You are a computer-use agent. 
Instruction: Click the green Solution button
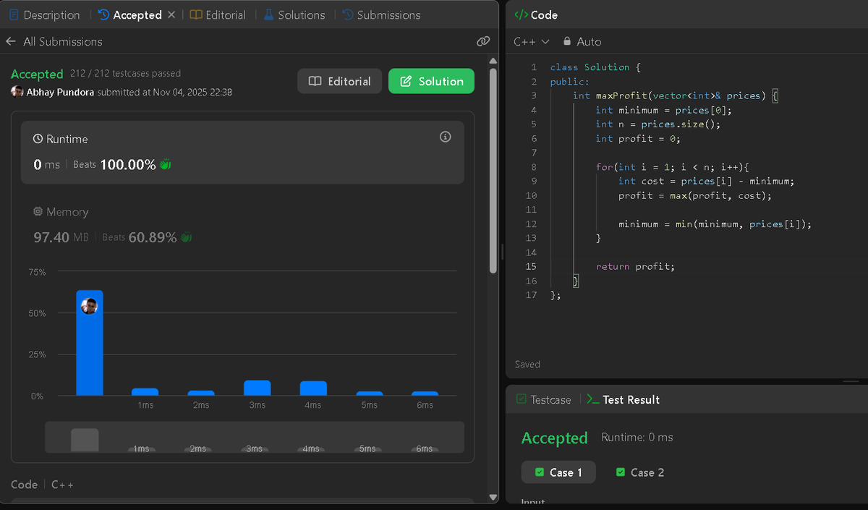431,81
